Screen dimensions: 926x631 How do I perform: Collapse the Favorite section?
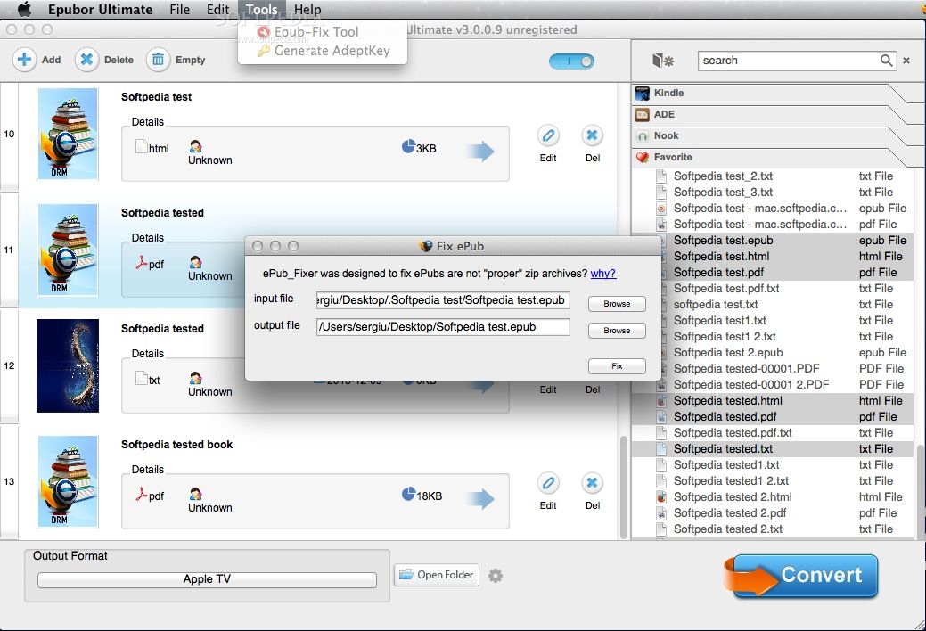click(x=773, y=157)
